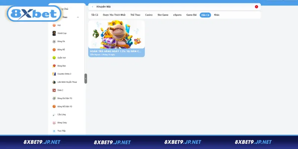The width and height of the screenshot is (298, 149).
Task: Click the Khuyến Mãi page title
Action: click(x=104, y=7)
